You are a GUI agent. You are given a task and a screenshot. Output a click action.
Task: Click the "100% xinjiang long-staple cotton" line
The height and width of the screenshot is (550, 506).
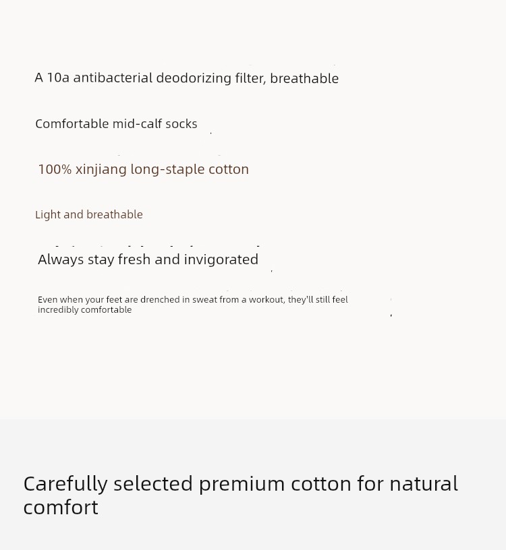click(x=143, y=169)
